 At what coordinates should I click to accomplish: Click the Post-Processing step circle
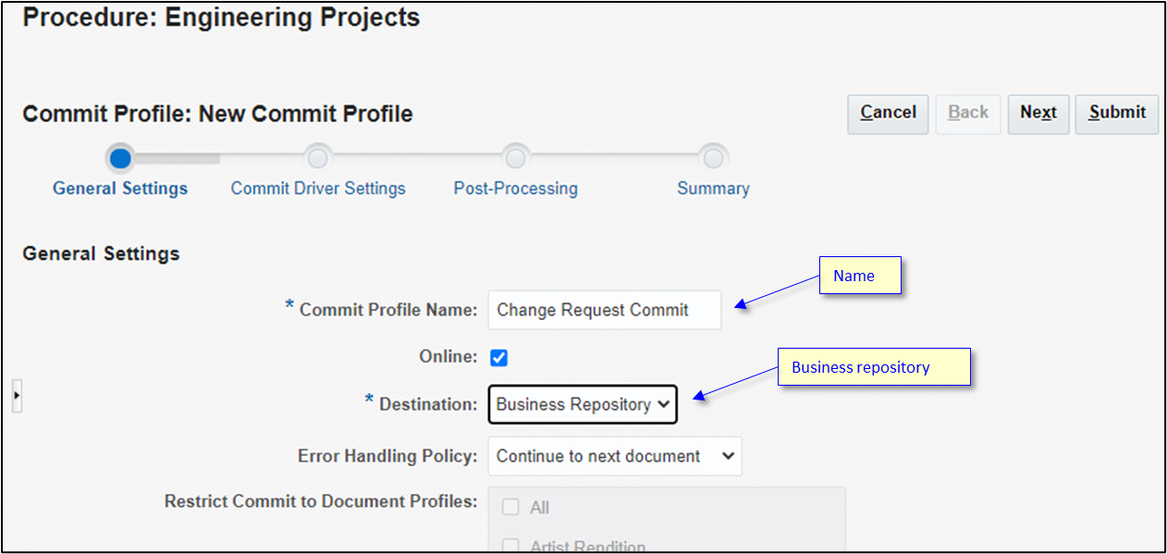[515, 157]
